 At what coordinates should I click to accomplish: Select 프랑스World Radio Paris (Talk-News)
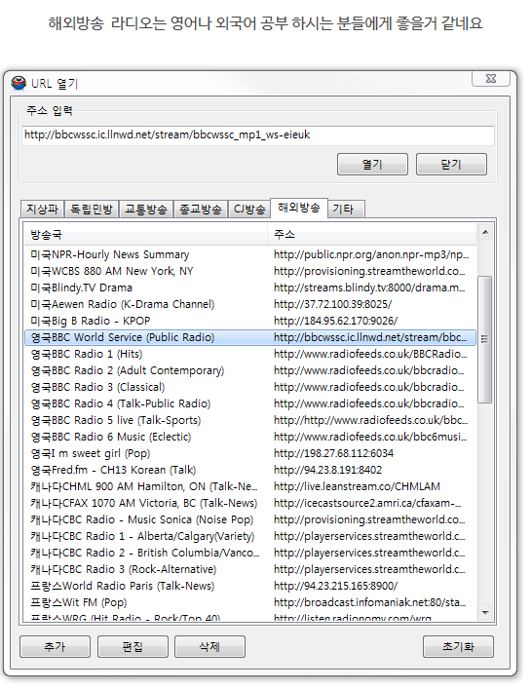click(x=250, y=586)
